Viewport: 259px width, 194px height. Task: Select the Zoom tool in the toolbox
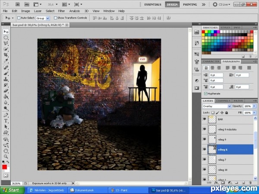click(6, 156)
